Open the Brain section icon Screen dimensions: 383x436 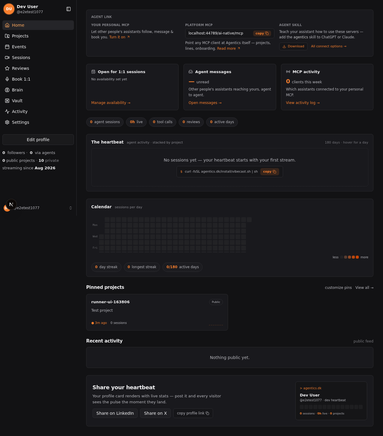[x=7, y=90]
